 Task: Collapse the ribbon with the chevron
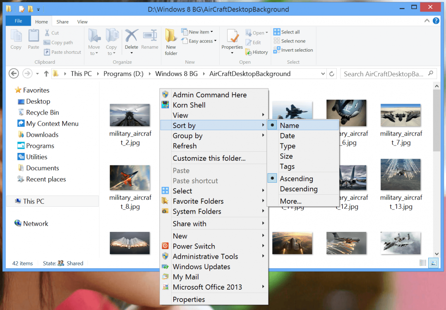(426, 20)
